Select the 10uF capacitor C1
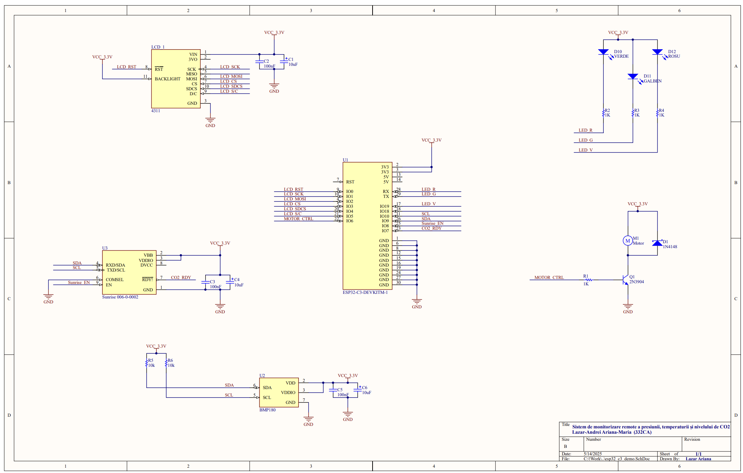Screen dimensions: 743x473 [285, 61]
